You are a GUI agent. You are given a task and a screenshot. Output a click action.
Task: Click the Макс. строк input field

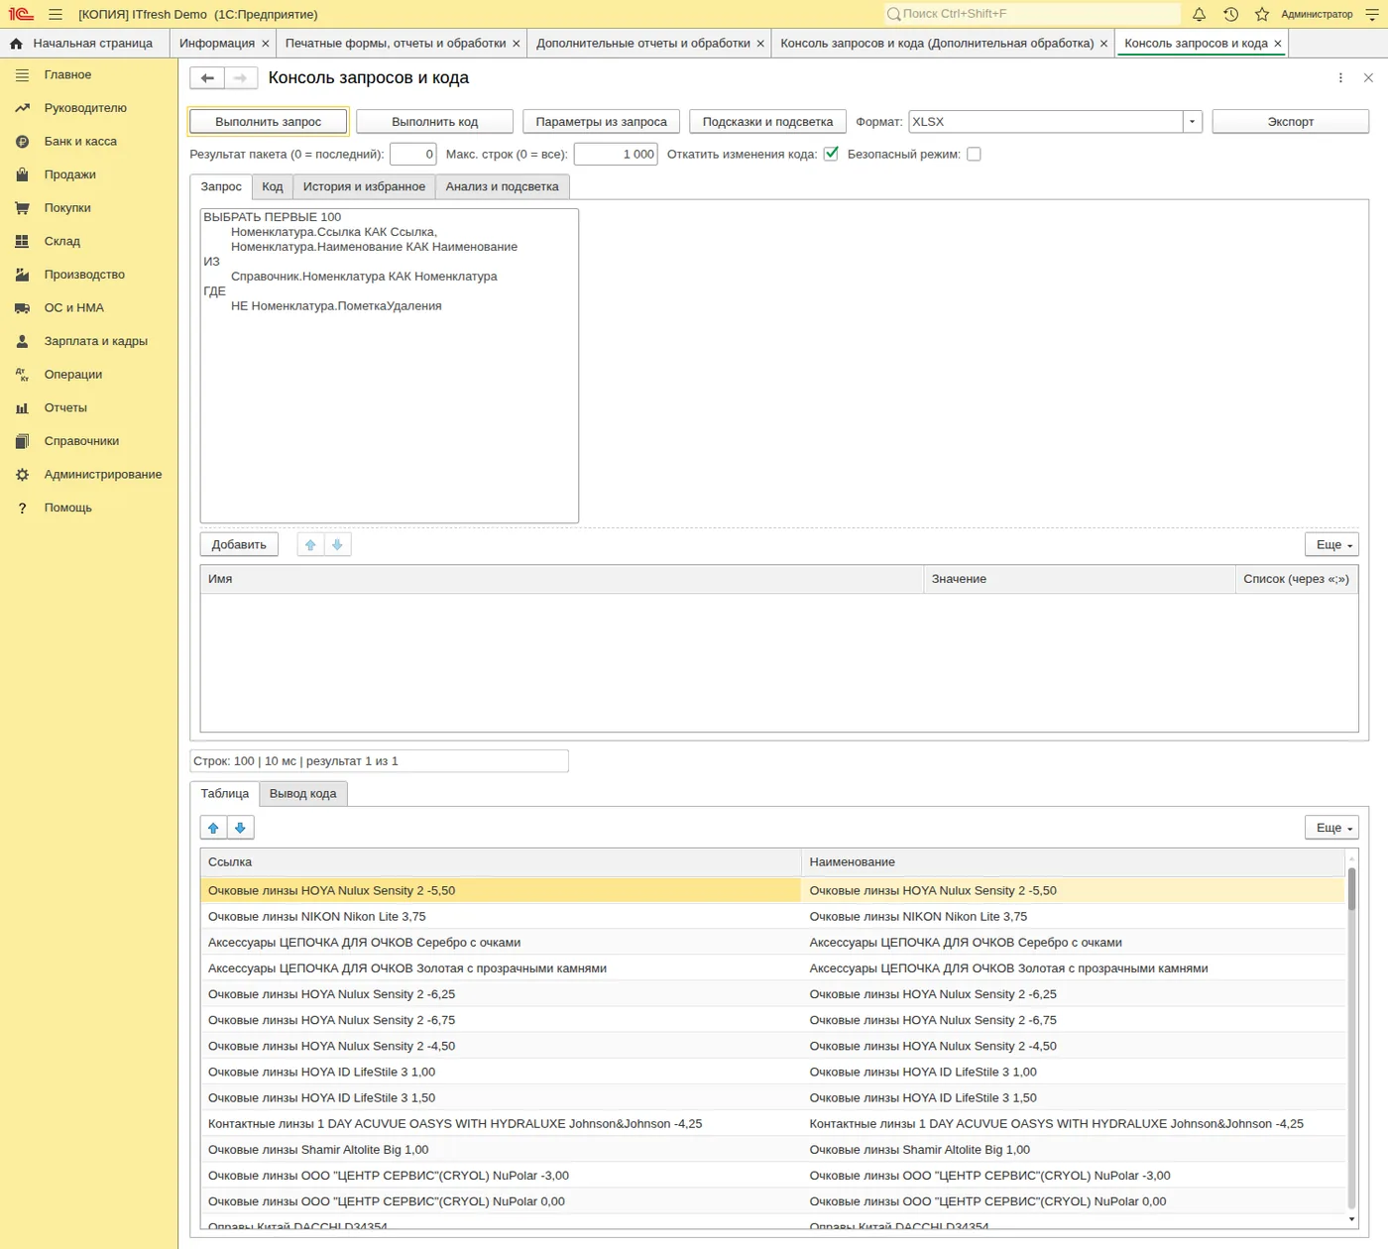pyautogui.click(x=615, y=154)
